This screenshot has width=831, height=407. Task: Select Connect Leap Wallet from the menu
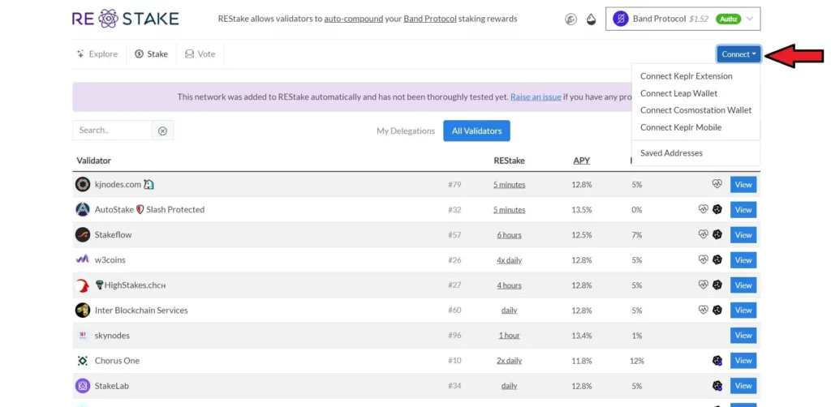click(678, 93)
